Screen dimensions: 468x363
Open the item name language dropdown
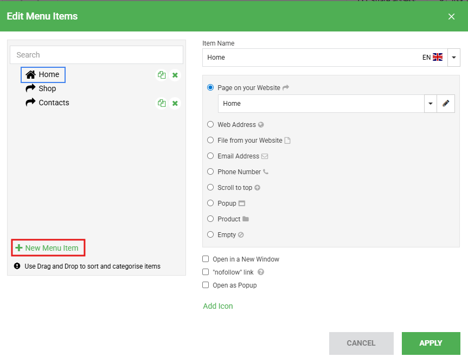454,58
